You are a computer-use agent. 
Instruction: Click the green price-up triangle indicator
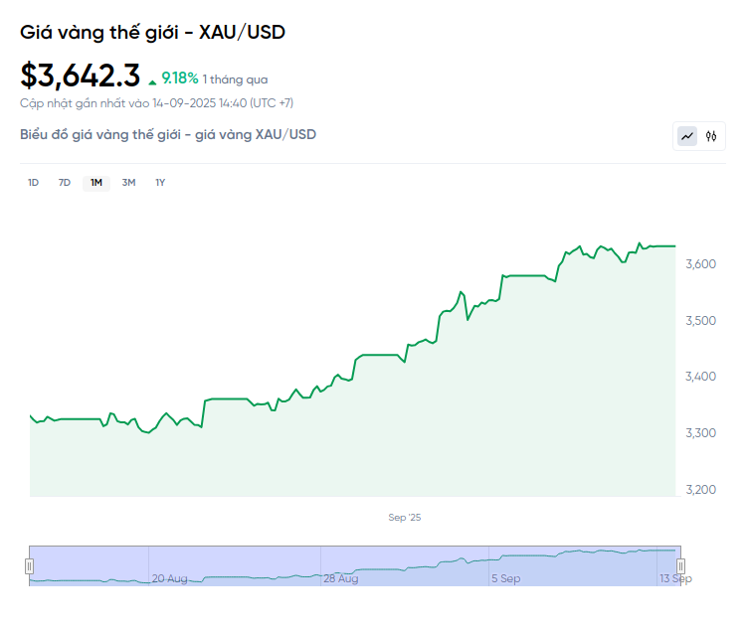click(x=152, y=80)
